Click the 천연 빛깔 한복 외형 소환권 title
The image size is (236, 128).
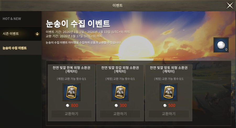pos(72,69)
